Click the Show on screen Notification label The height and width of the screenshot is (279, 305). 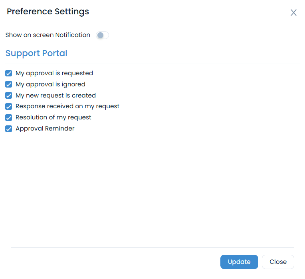point(48,35)
